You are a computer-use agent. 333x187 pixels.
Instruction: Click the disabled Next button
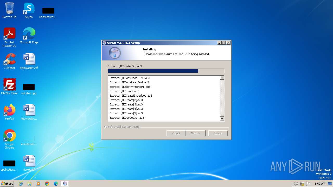point(195,133)
